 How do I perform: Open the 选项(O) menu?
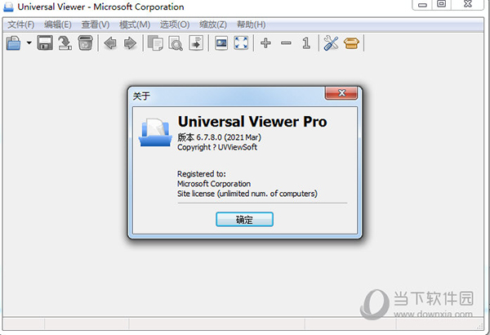175,25
